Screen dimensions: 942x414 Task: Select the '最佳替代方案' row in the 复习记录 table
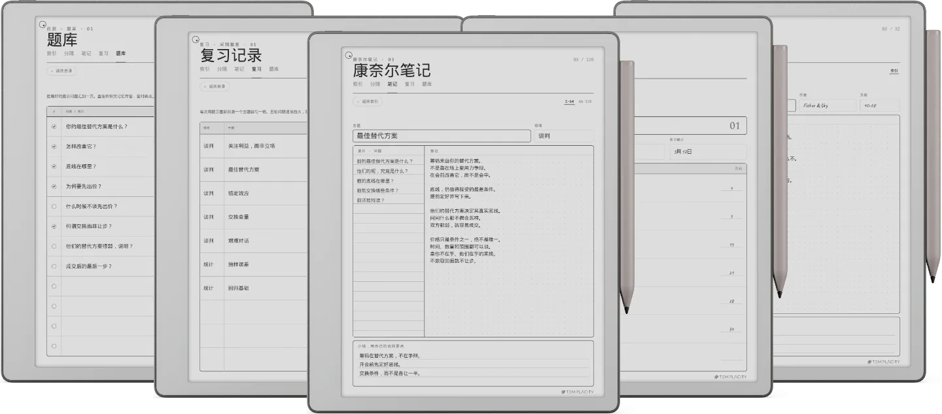click(253, 169)
